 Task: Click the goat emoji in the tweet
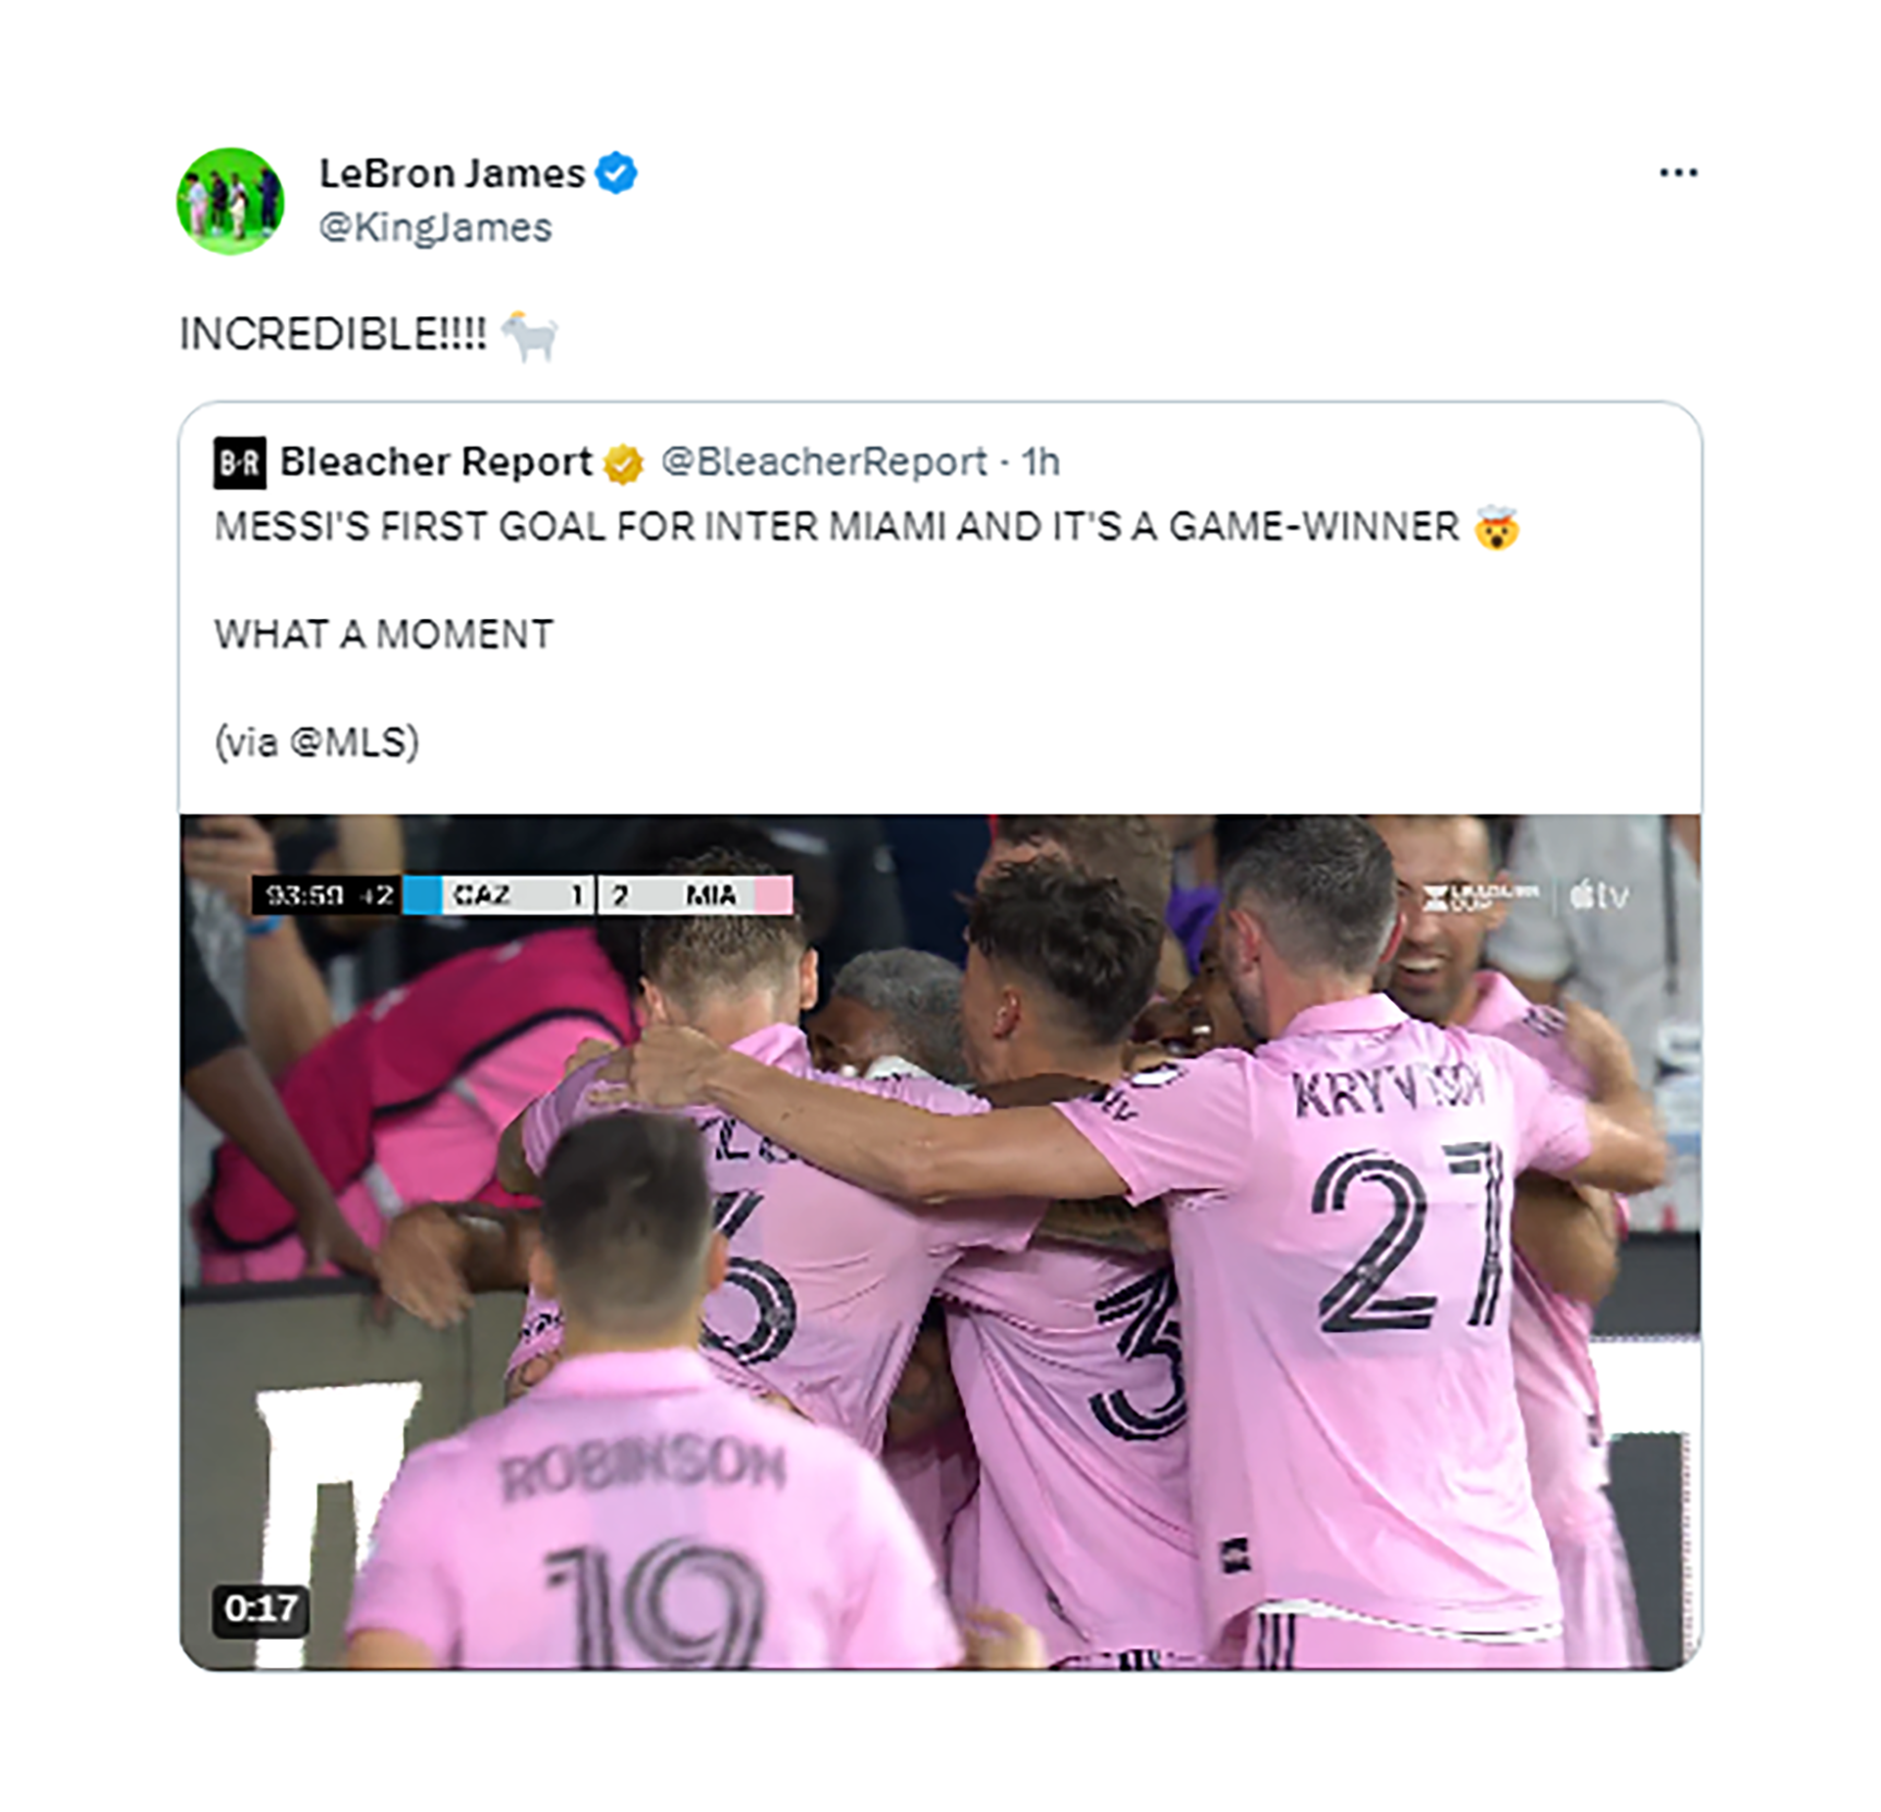(x=530, y=336)
